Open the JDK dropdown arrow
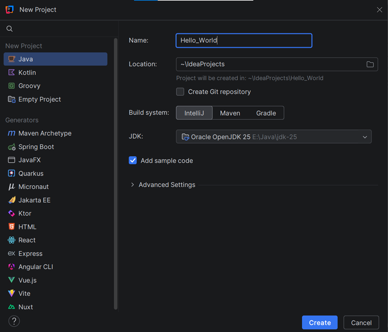This screenshot has height=332, width=388. pyautogui.click(x=365, y=137)
